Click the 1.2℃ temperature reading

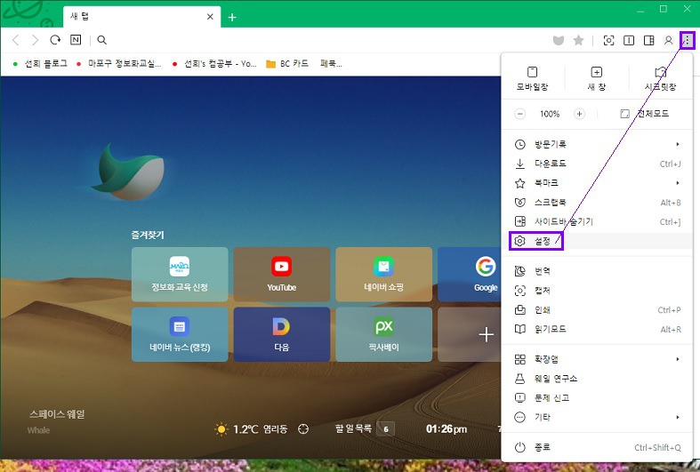(x=245, y=429)
